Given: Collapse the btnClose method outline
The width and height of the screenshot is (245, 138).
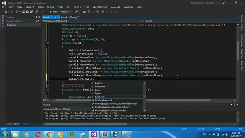Looking at the screenshot, I should (x=48, y=90).
